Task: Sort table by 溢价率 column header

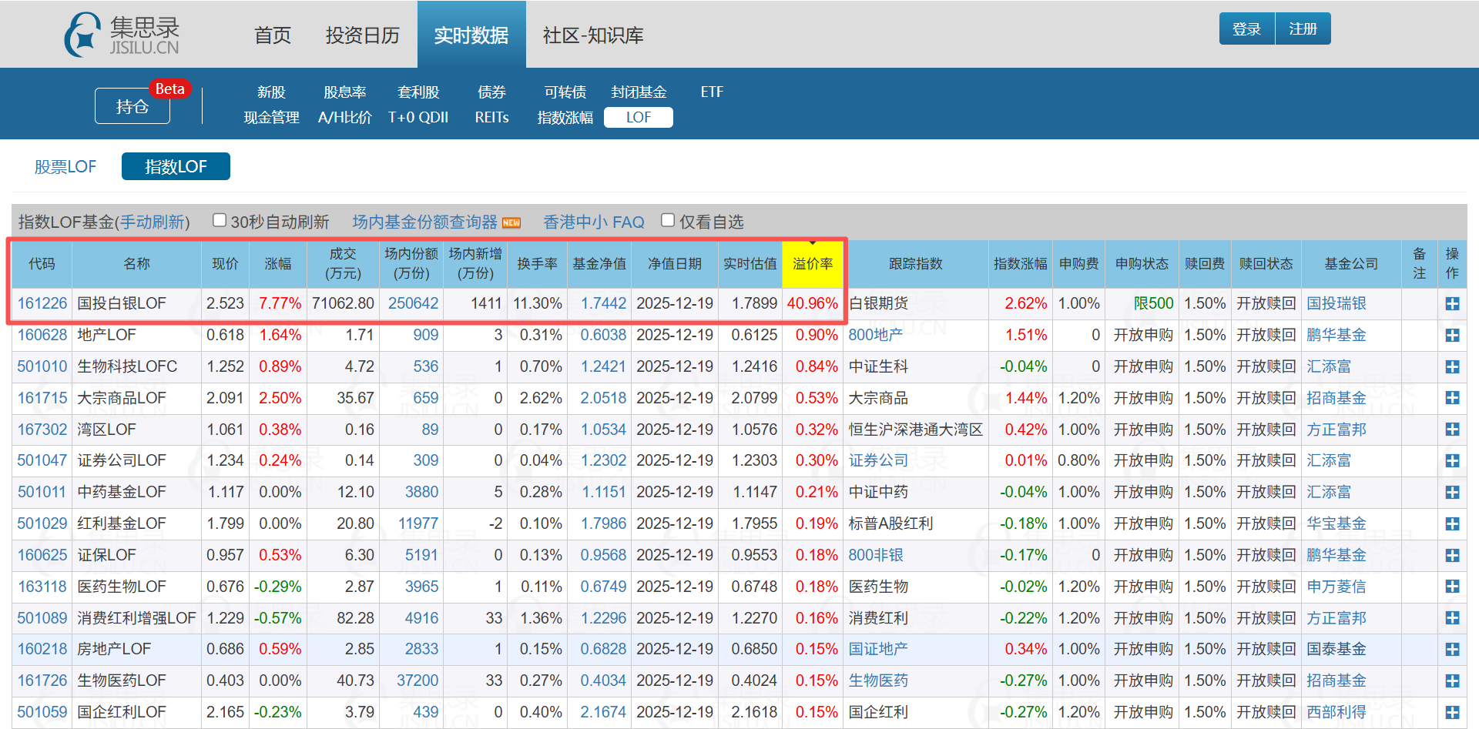Action: coord(813,264)
